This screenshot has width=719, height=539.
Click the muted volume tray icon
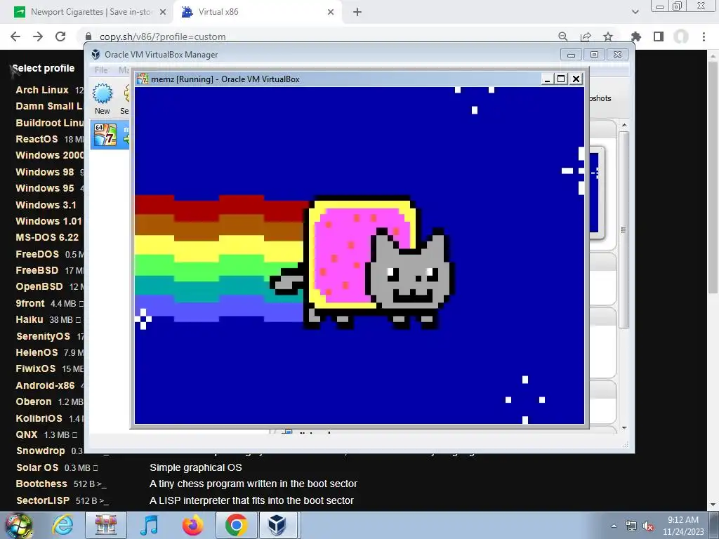tap(648, 526)
